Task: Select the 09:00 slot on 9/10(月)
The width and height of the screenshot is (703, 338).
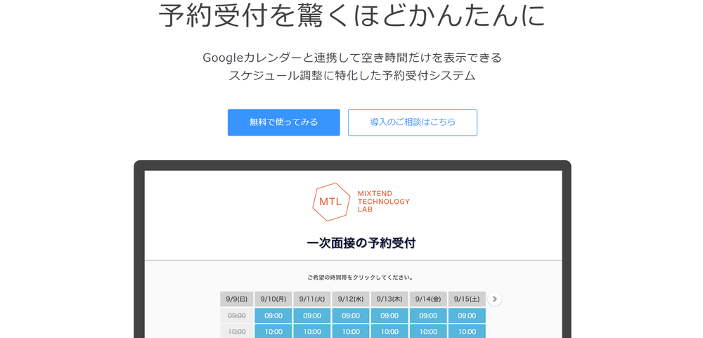Action: [x=273, y=316]
